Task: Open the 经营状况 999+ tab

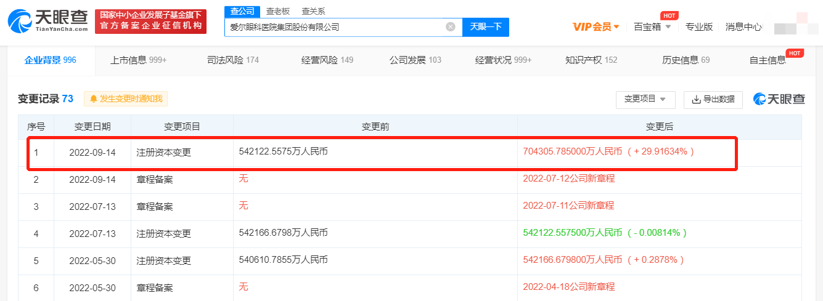Action: pos(504,60)
